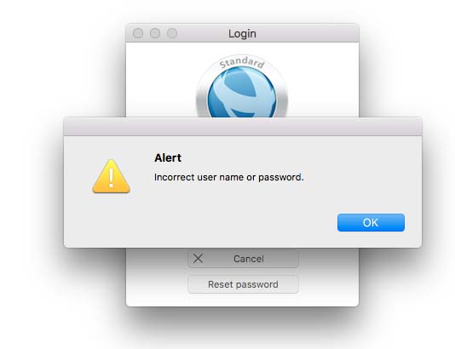The width and height of the screenshot is (455, 349).
Task: Click the X icon beside Cancel
Action: coord(198,258)
